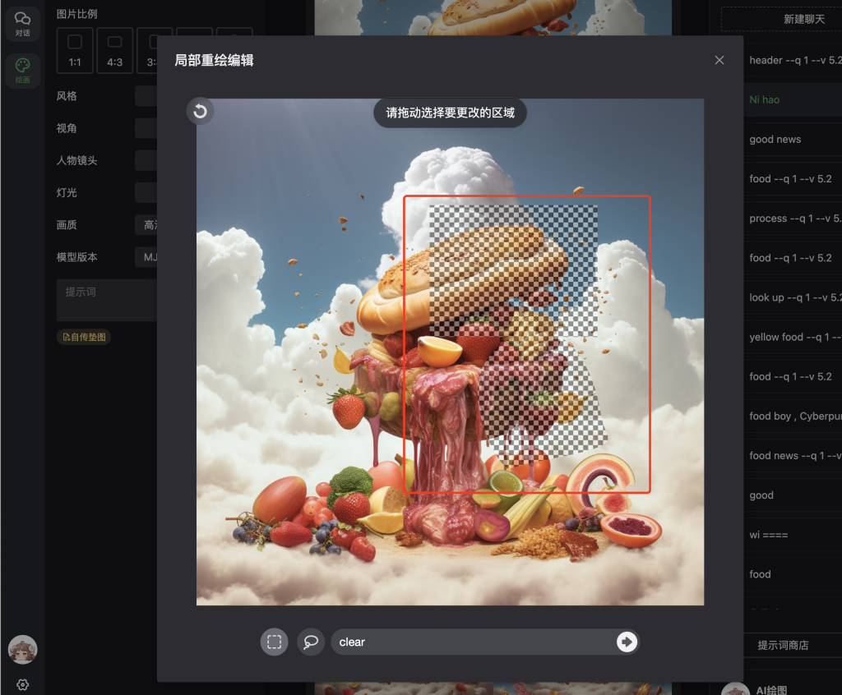Select the 3:4 aspect ratio option
This screenshot has height=695, width=842.
pyautogui.click(x=153, y=50)
